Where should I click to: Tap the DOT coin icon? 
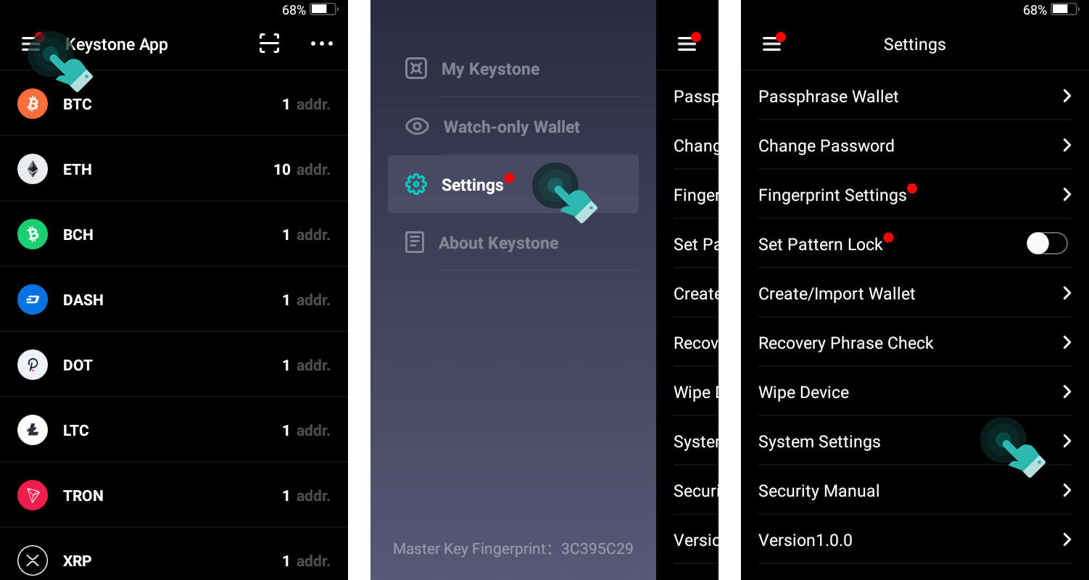click(x=33, y=365)
